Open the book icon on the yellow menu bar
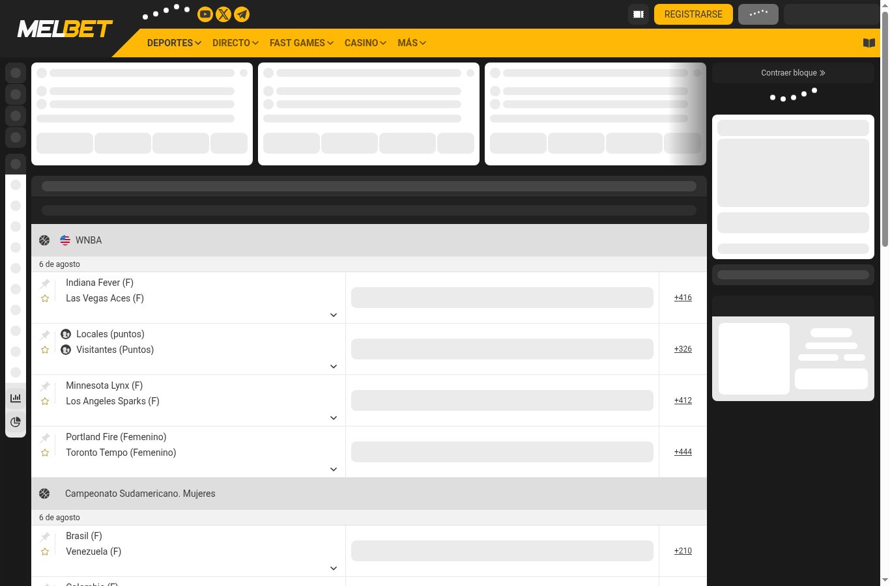The width and height of the screenshot is (890, 586). (869, 43)
